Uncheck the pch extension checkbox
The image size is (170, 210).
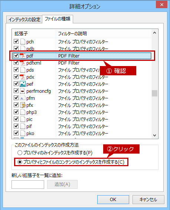(x=16, y=42)
